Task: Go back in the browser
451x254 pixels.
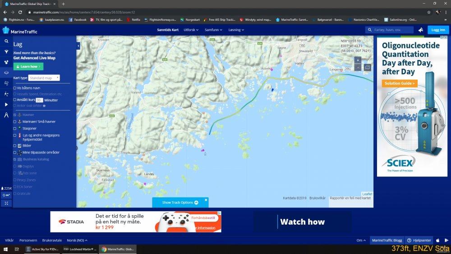Action: coord(5,12)
